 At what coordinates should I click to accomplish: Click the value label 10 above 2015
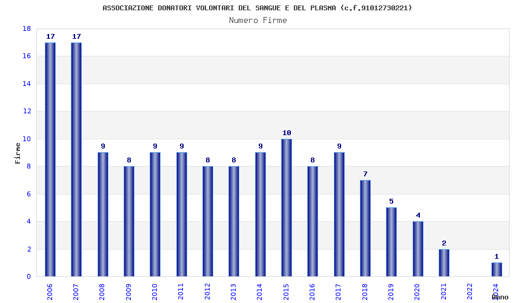pos(287,133)
